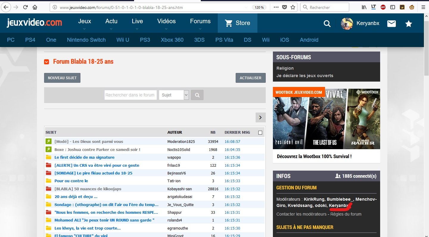Tick the select-all checkbox in topic header

(x=260, y=132)
